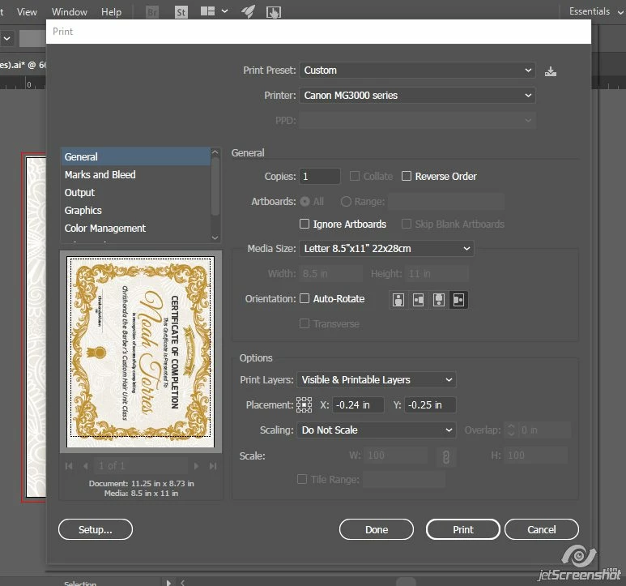The height and width of the screenshot is (586, 626).
Task: Toggle Skip Blank Artboards checkbox
Action: [406, 224]
